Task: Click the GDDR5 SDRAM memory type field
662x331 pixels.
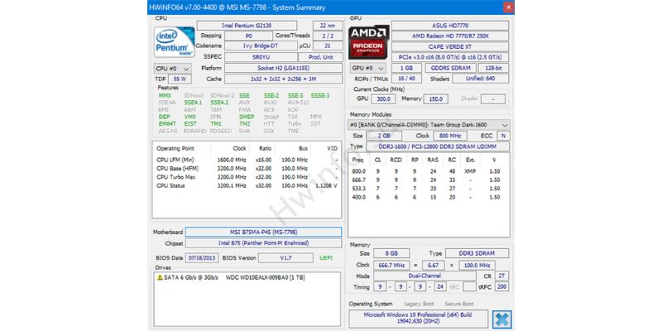Action: (451, 68)
